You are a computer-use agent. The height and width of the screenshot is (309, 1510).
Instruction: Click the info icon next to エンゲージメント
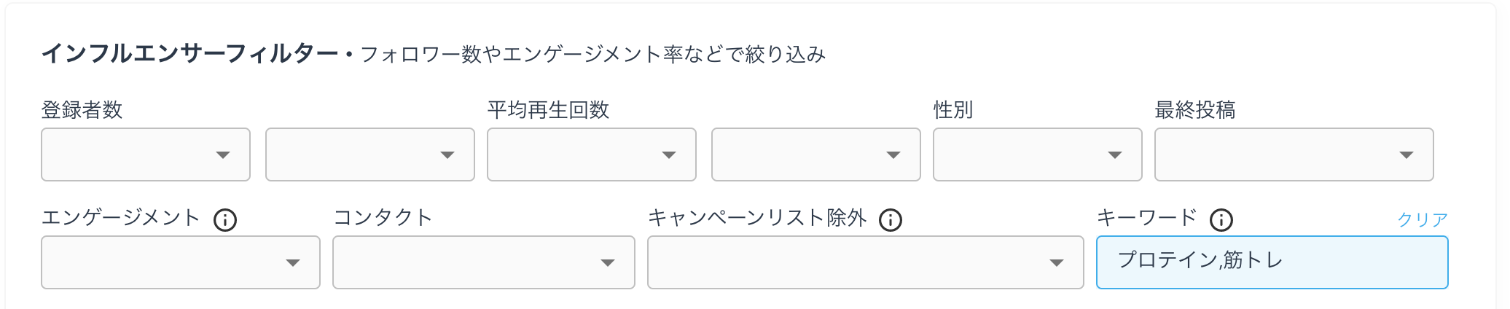point(225,219)
